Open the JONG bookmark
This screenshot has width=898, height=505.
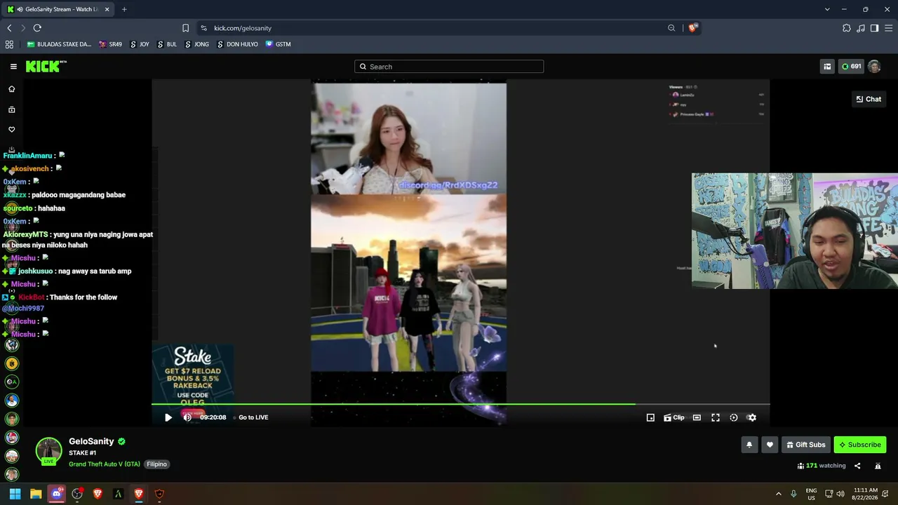tap(196, 44)
